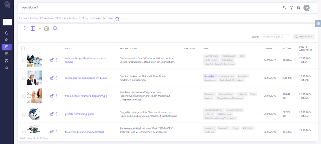Navigate to the 09 Fotos breadcrumb

[x=87, y=18]
